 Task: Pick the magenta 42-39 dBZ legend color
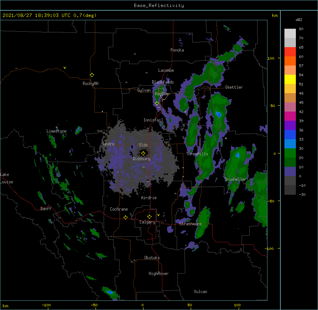[290, 116]
